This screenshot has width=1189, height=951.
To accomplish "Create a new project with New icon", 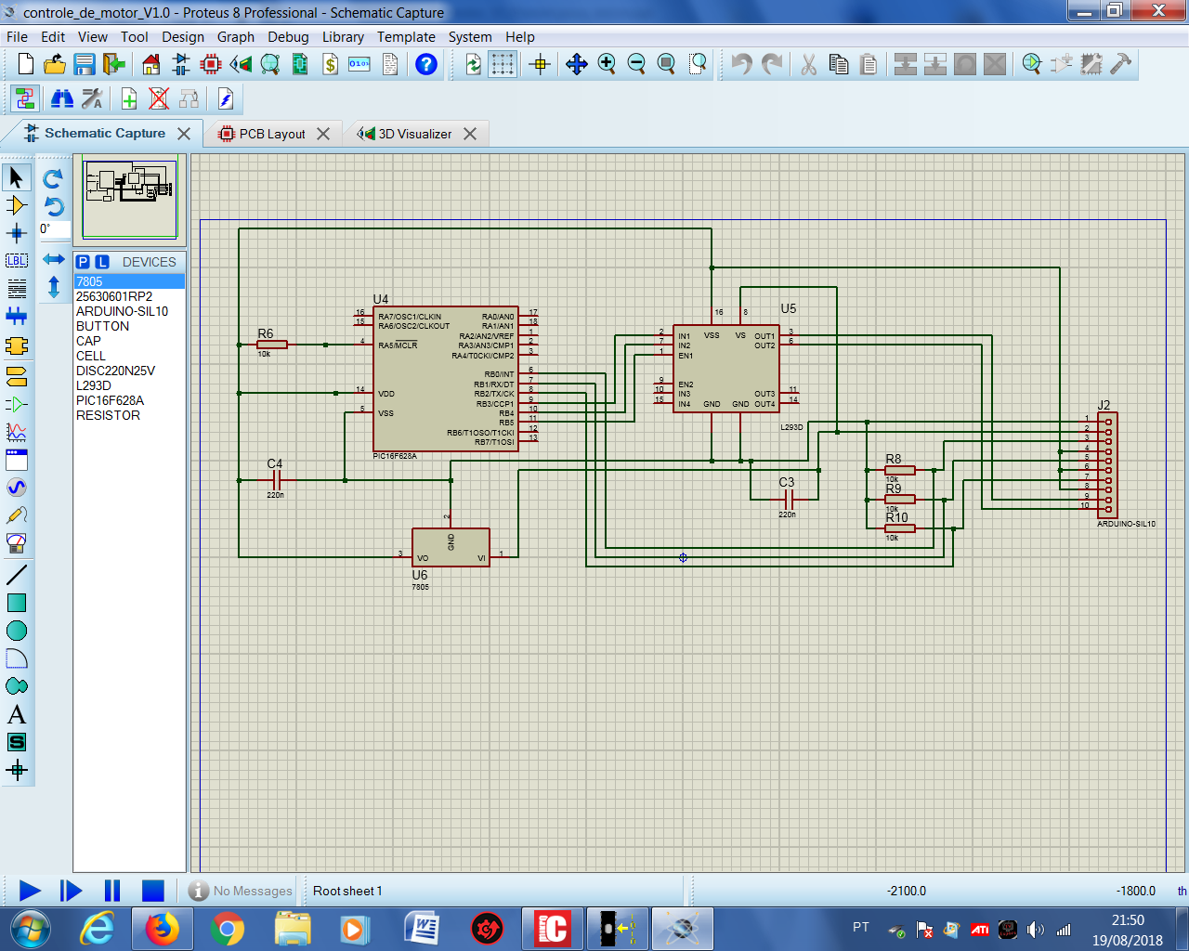I will click(25, 64).
